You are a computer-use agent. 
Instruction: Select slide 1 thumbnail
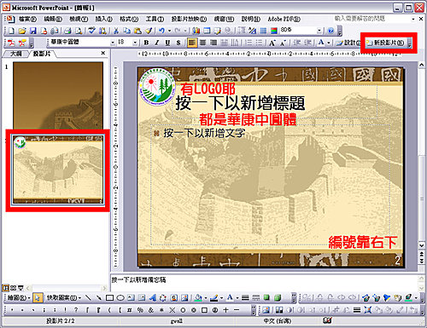click(58, 95)
